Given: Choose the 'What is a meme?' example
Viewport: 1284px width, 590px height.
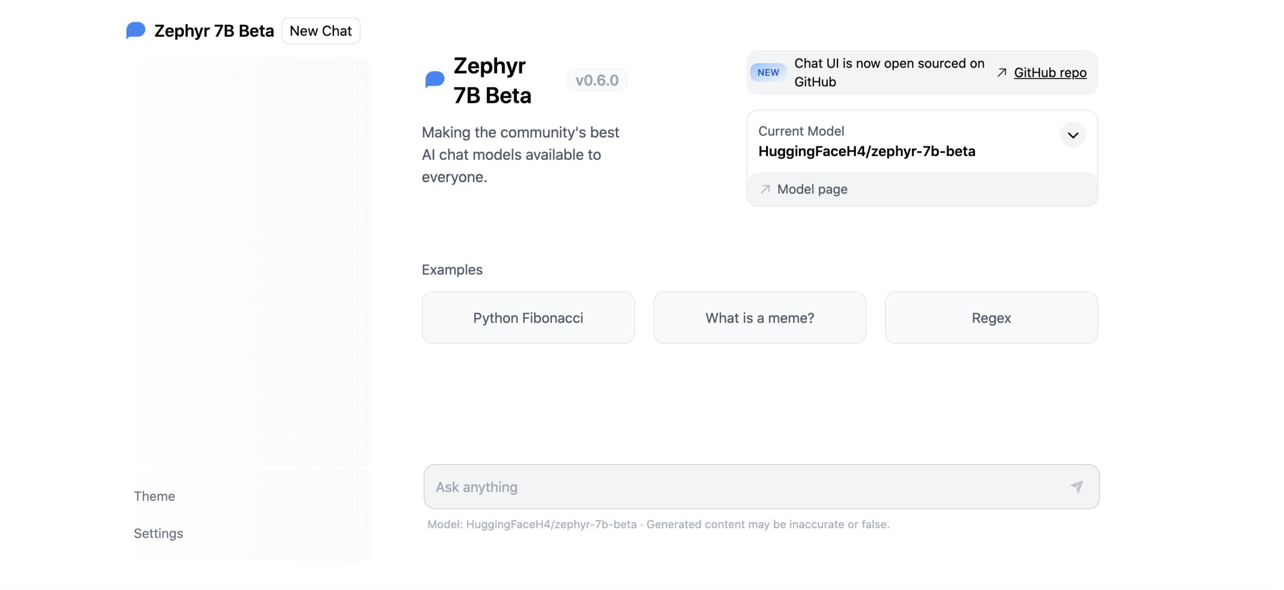Looking at the screenshot, I should coord(759,318).
